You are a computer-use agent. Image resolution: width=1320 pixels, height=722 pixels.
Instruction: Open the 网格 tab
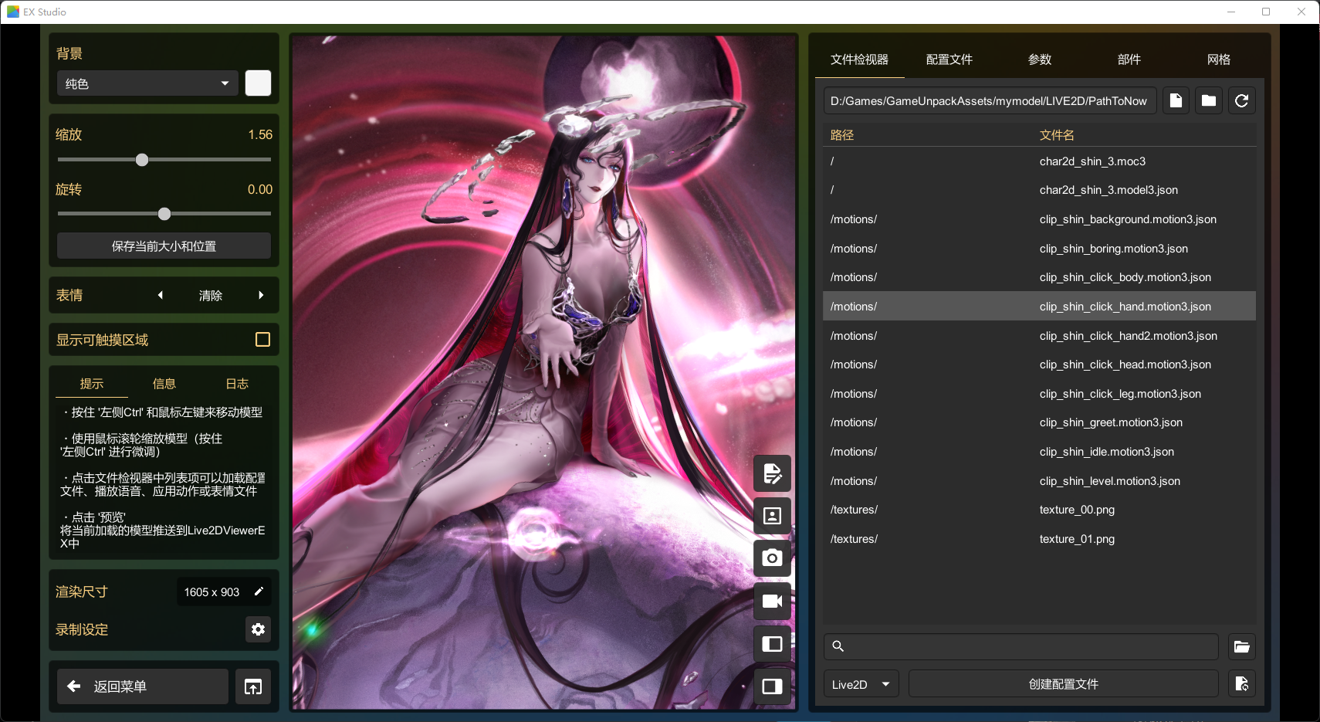point(1219,59)
